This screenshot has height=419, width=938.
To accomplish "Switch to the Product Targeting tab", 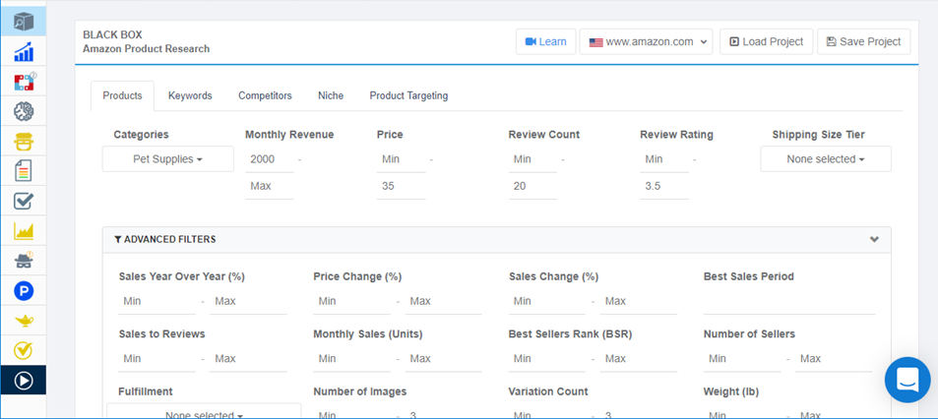I will click(408, 95).
